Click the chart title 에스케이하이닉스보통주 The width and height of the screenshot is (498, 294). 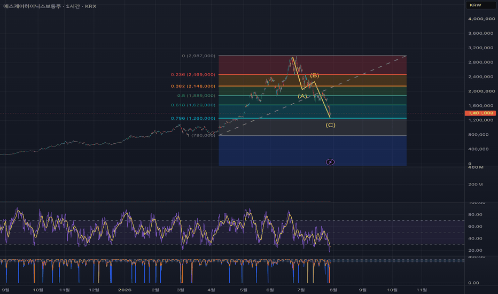tap(32, 6)
